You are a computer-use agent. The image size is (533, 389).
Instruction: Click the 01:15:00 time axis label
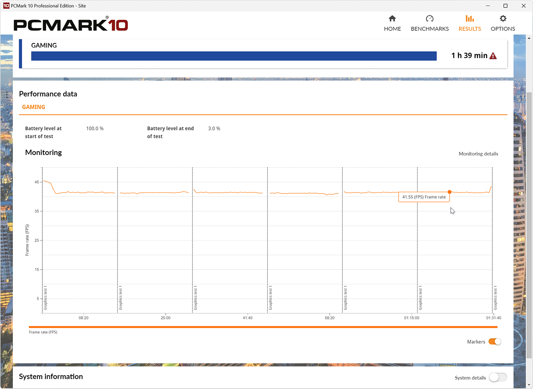pyautogui.click(x=412, y=318)
